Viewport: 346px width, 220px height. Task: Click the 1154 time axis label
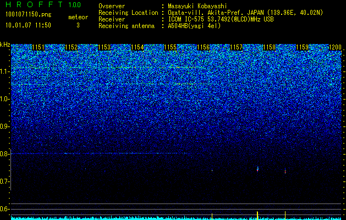click(x=138, y=47)
